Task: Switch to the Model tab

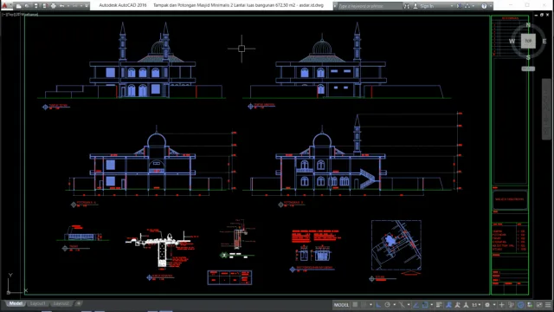Action: [x=16, y=303]
